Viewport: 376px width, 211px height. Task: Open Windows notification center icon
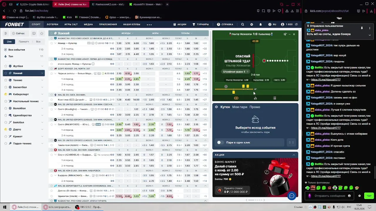click(x=370, y=207)
